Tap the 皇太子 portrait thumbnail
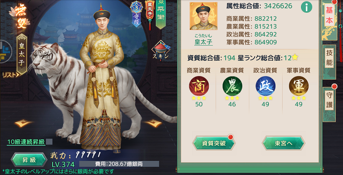 coord(203,16)
